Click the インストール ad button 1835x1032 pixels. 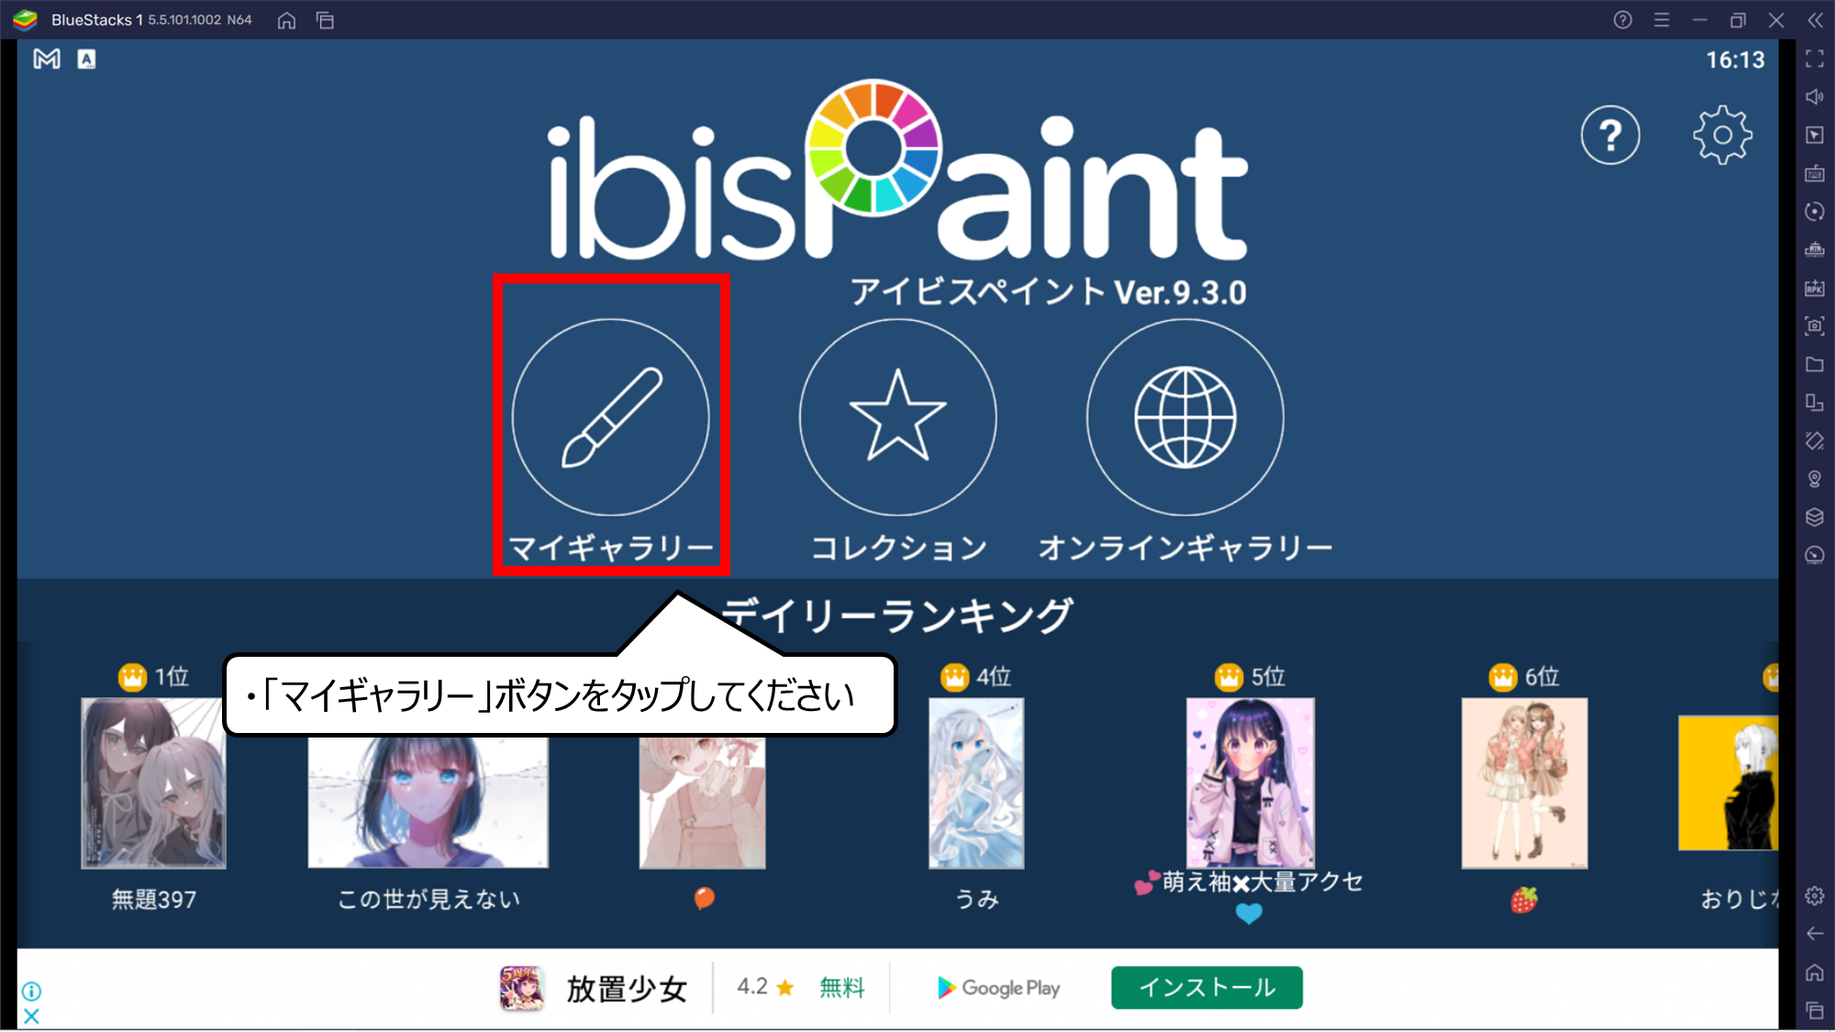(x=1207, y=987)
